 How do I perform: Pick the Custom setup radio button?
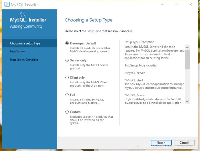tap(67, 112)
